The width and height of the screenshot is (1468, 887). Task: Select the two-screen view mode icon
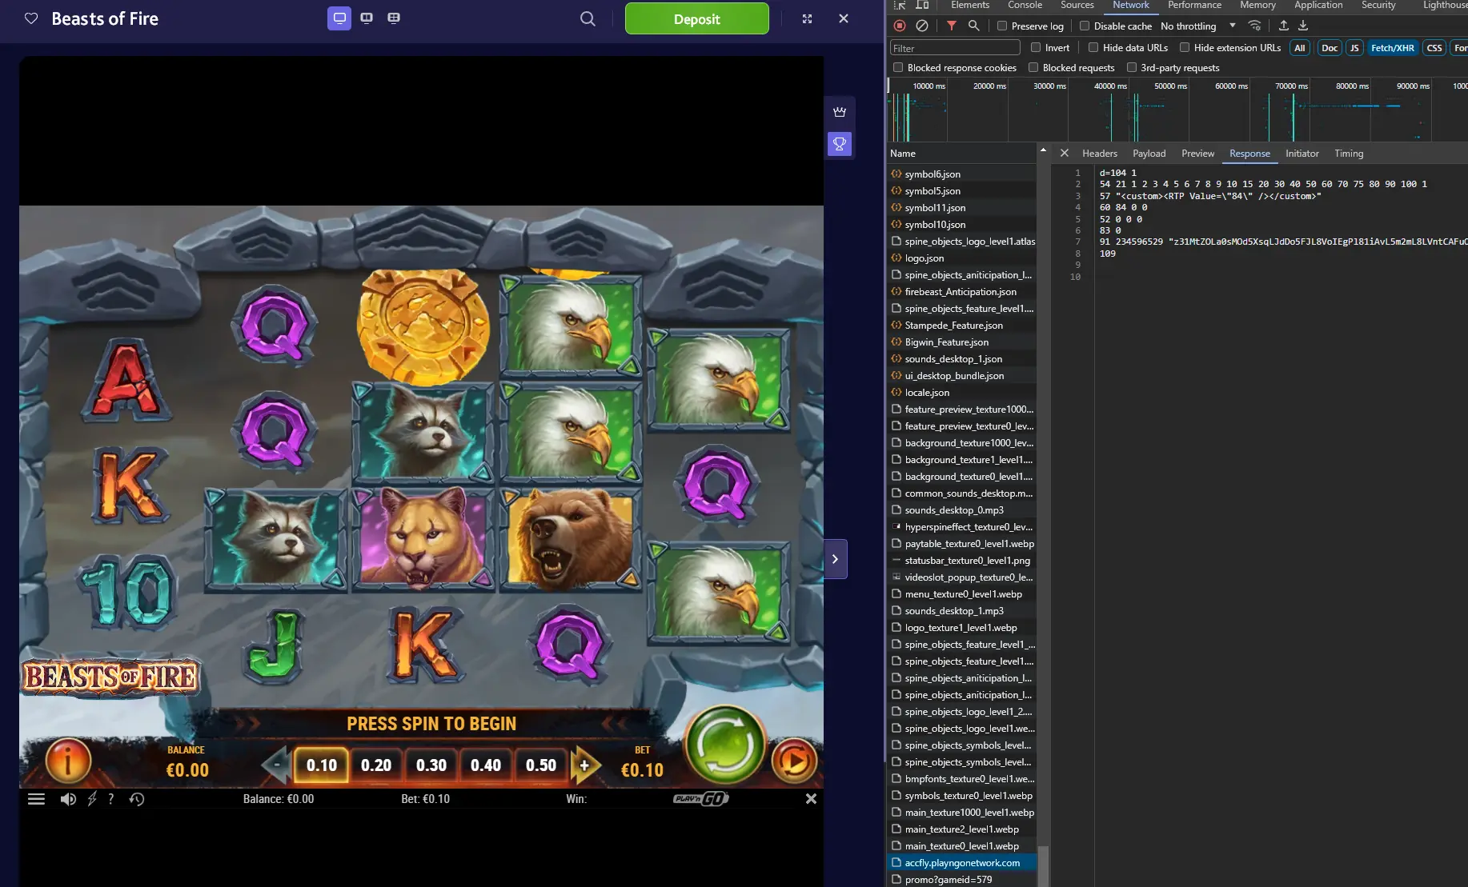coord(367,18)
